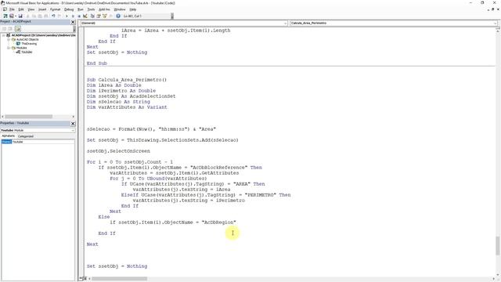Open the Edit menu

point(21,9)
